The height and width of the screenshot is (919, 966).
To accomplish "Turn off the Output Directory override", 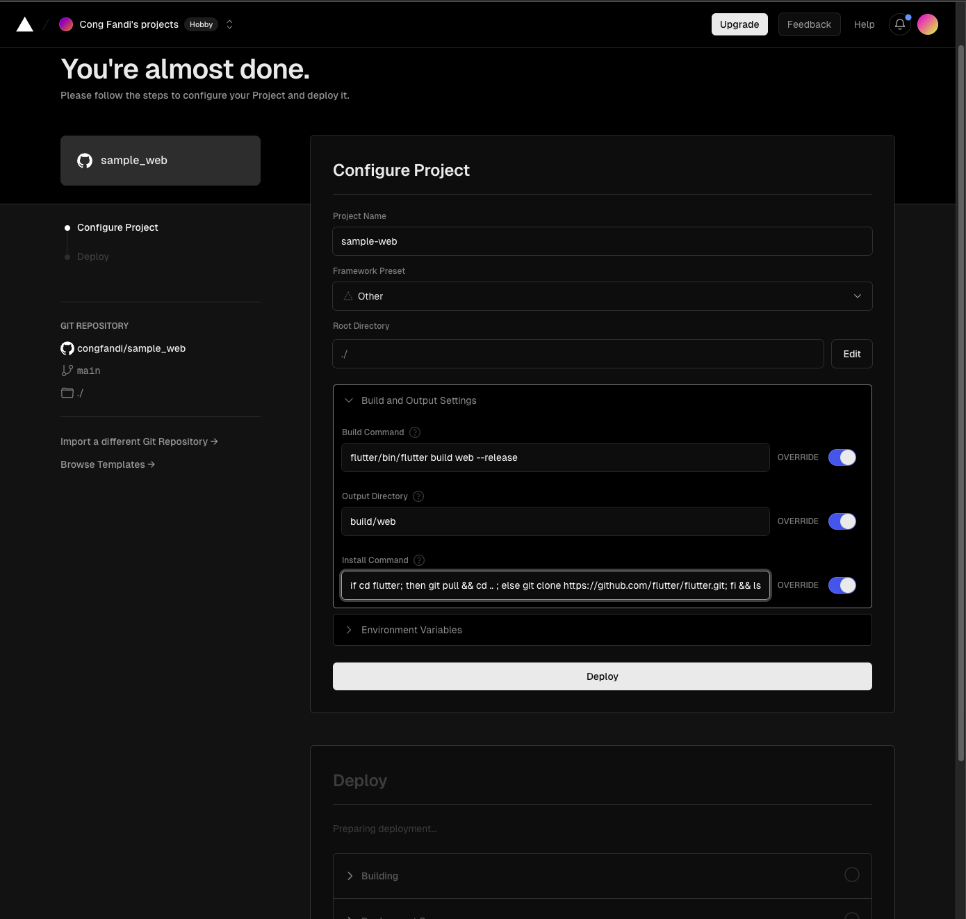I will pos(842,521).
